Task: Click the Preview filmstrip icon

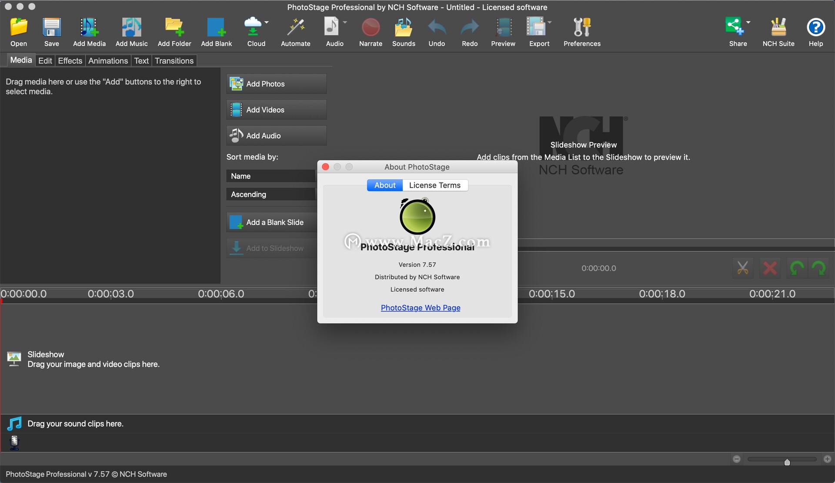Action: [503, 27]
